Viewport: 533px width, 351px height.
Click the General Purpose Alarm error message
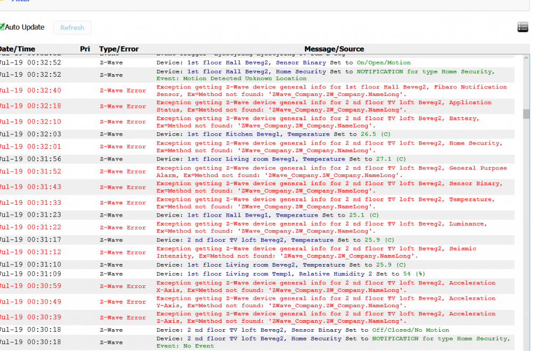pos(332,172)
